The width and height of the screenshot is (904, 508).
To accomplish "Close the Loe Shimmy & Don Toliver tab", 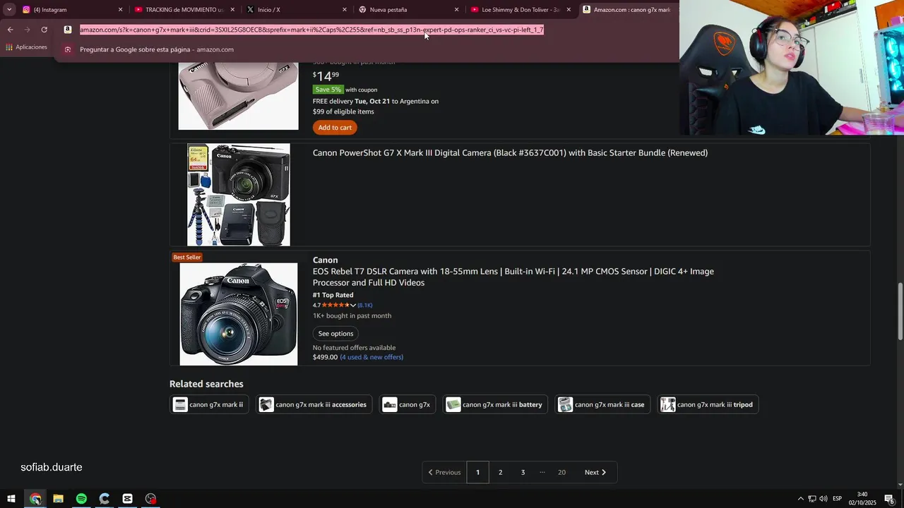I will (569, 10).
